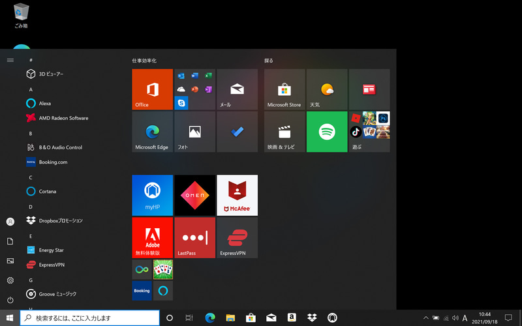The image size is (522, 326).
Task: Open Task View on the taskbar
Action: click(x=189, y=318)
